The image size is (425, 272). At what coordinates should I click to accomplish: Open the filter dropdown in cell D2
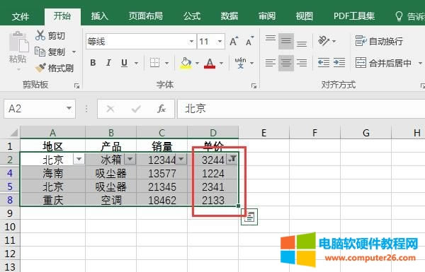[232, 159]
